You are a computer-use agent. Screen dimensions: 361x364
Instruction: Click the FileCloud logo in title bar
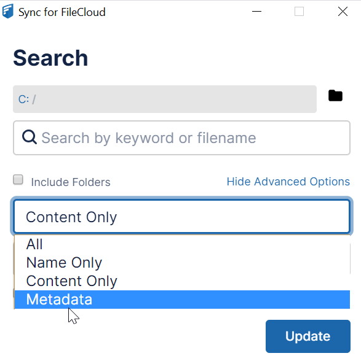(x=8, y=11)
